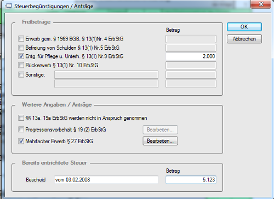Click the 'Bescheid' label

pyautogui.click(x=36, y=180)
